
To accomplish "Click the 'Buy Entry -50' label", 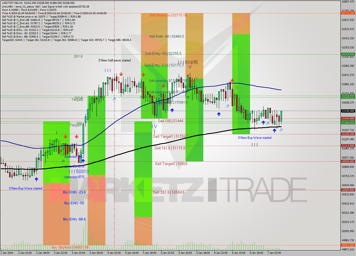I will (x=74, y=203).
